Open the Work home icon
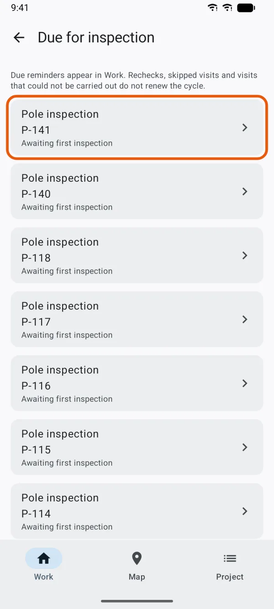This screenshot has width=274, height=609. 44,558
